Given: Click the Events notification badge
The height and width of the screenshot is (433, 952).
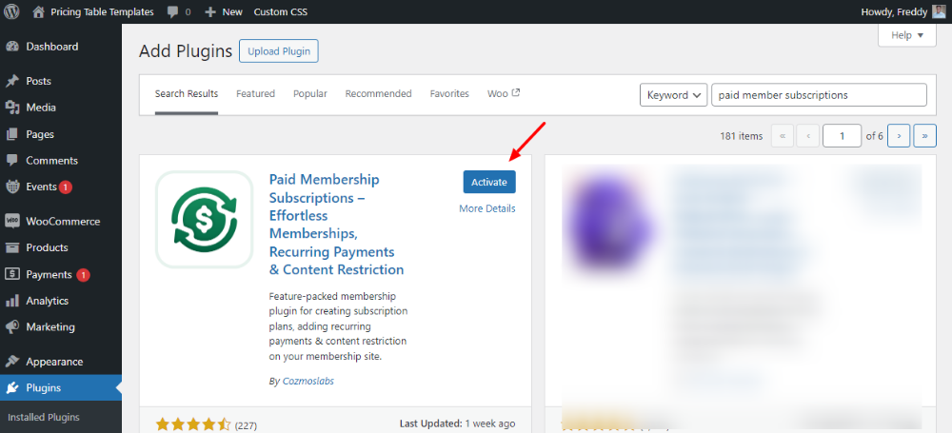Looking at the screenshot, I should (x=66, y=187).
